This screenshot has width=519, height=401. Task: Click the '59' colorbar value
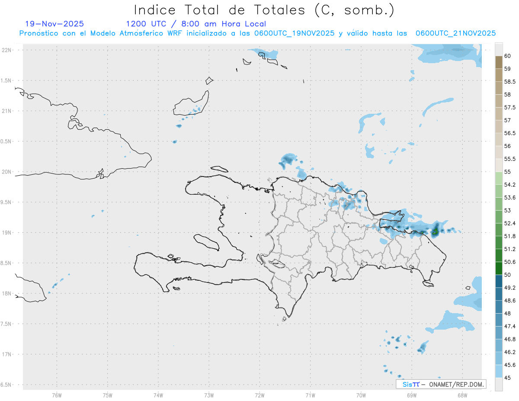point(508,68)
